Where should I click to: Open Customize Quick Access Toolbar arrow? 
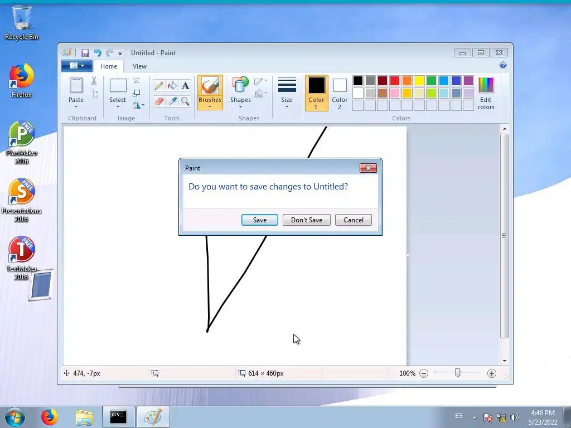pos(120,53)
